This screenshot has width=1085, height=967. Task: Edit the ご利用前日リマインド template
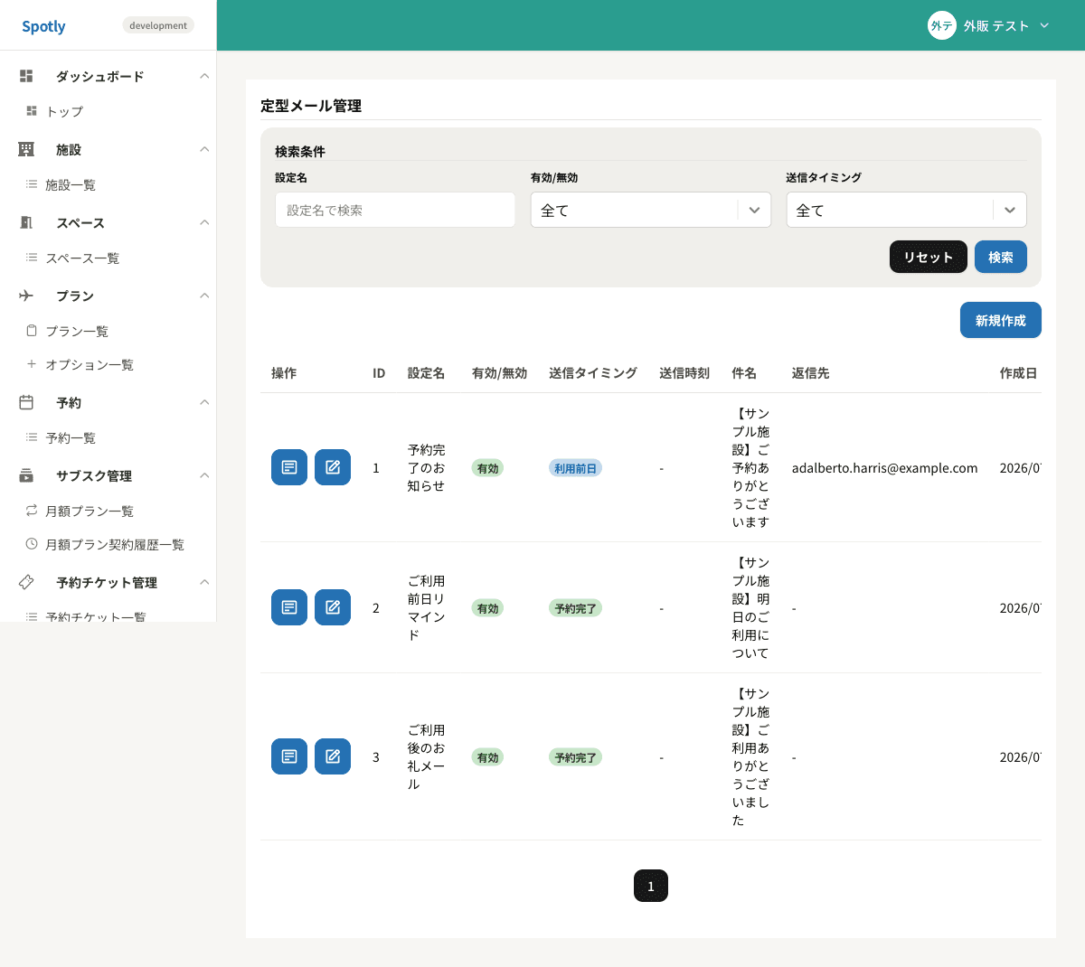click(x=333, y=607)
